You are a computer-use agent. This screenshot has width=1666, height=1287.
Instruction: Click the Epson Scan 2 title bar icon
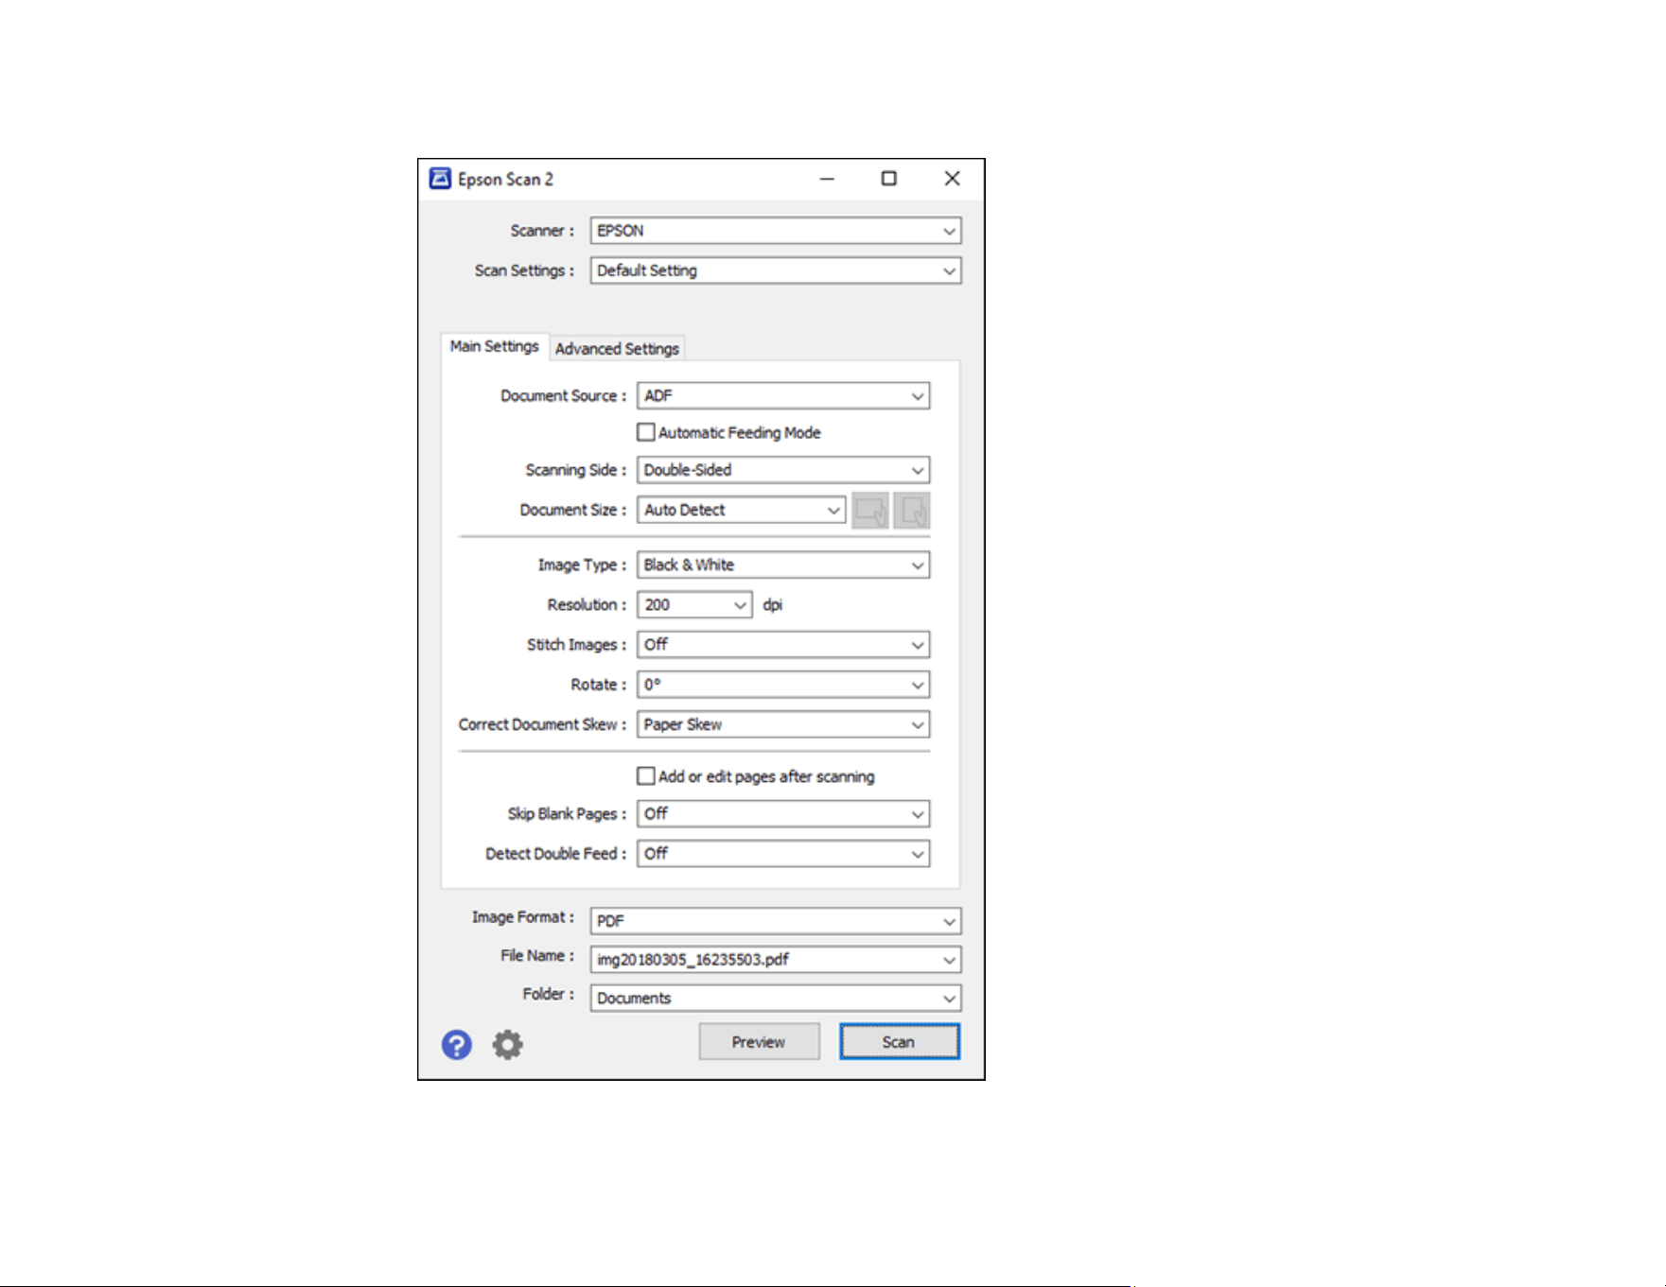click(440, 179)
